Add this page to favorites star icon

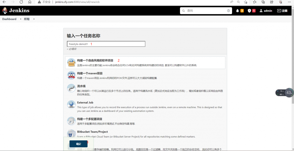[x=245, y=2]
